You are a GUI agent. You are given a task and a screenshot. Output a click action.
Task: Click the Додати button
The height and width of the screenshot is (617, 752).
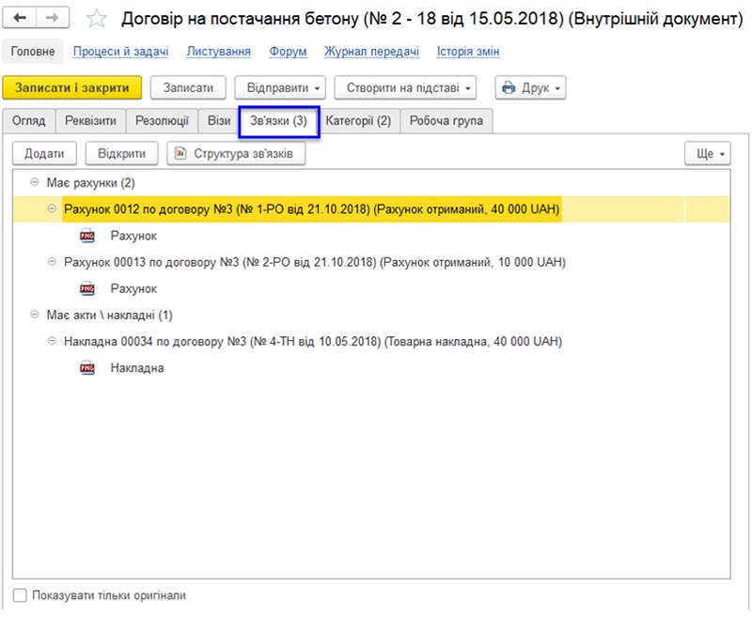pos(44,153)
